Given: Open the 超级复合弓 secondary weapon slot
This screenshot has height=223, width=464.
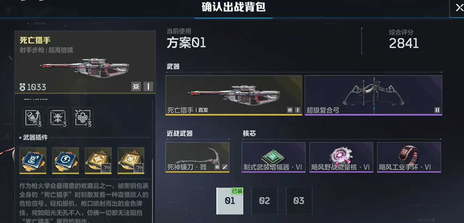Looking at the screenshot, I should (374, 95).
